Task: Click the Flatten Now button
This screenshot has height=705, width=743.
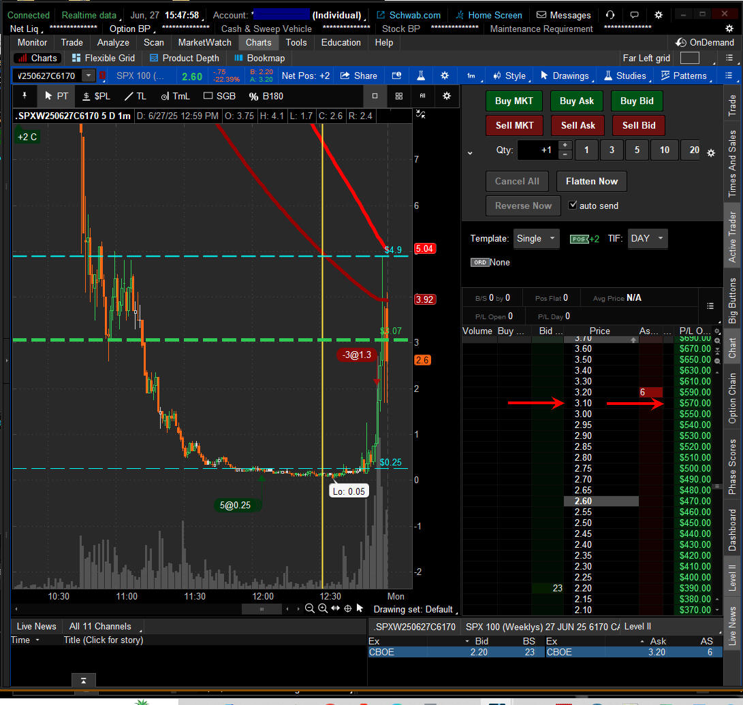Action: tap(592, 181)
